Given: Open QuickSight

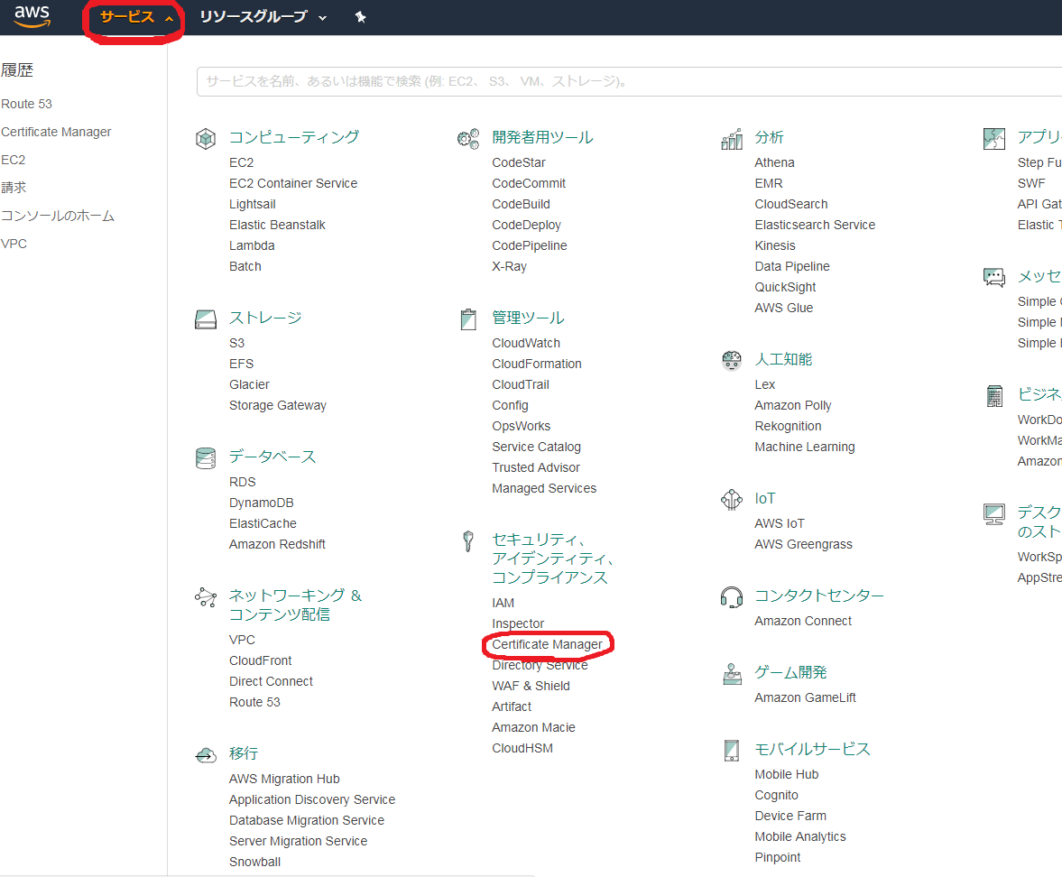Looking at the screenshot, I should [x=786, y=287].
